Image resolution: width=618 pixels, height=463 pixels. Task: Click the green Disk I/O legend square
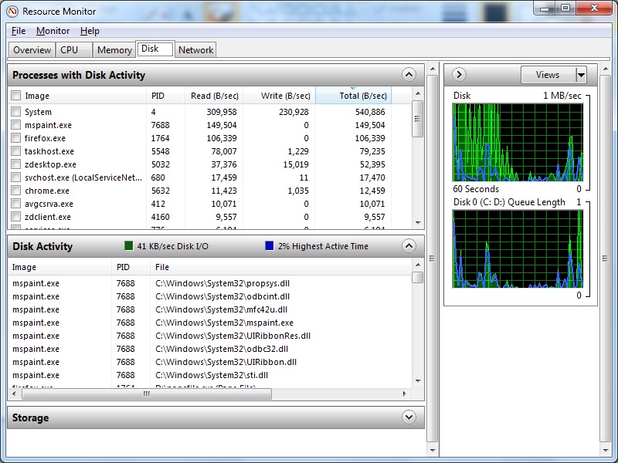point(128,246)
